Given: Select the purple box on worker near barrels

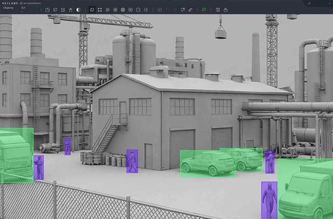Looking at the screenshot, I should (132, 161).
